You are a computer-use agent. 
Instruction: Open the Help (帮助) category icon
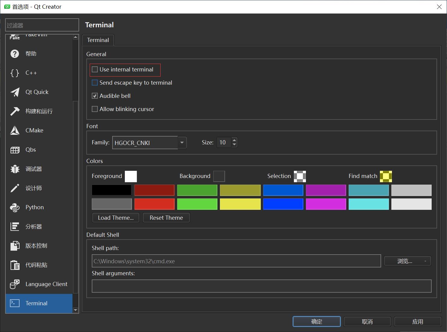(15, 54)
